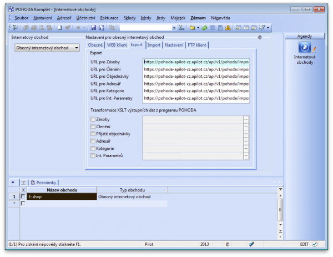Click the filter funnel icon next to search box
This screenshot has height=257, width=333.
pos(181,28)
